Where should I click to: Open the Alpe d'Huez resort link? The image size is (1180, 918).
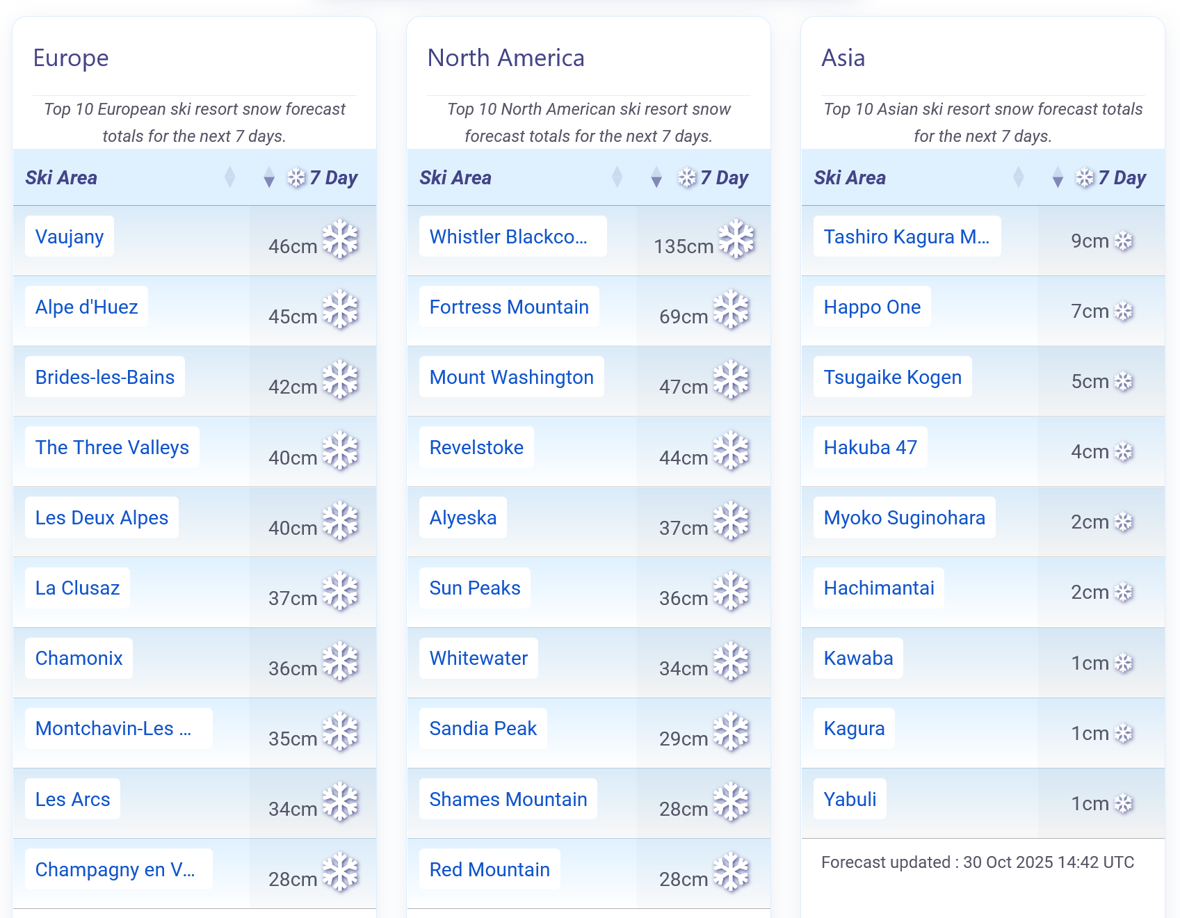(x=87, y=307)
